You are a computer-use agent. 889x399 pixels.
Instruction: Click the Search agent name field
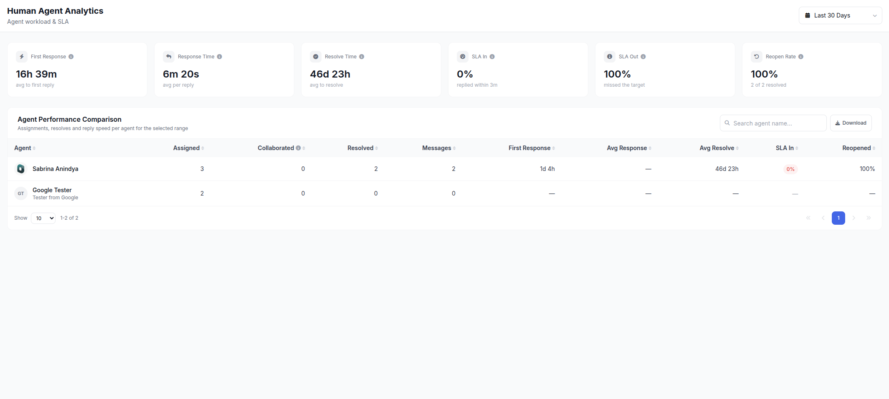pos(773,123)
